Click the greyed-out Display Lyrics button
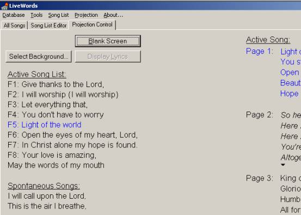The height and width of the screenshot is (215, 301). [108, 57]
